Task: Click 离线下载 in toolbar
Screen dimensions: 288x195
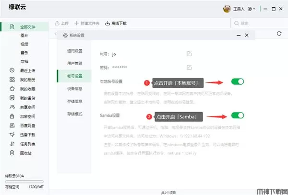Action: point(116,23)
